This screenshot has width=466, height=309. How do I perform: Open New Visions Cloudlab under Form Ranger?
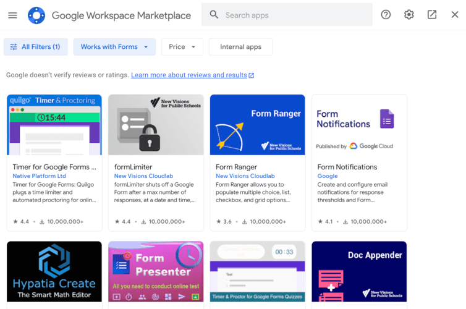(245, 176)
